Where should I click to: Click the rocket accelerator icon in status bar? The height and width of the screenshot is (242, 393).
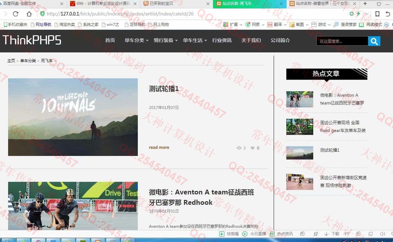pyautogui.click(x=316, y=234)
